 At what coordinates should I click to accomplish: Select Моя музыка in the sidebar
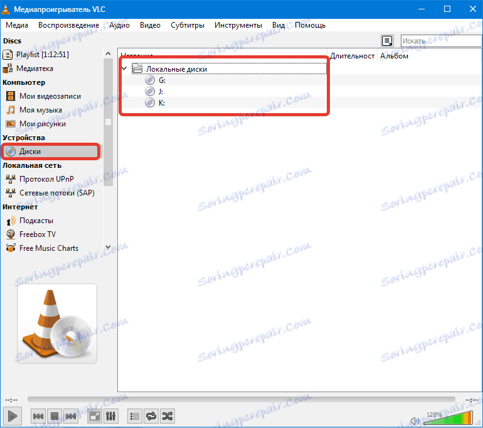click(41, 110)
